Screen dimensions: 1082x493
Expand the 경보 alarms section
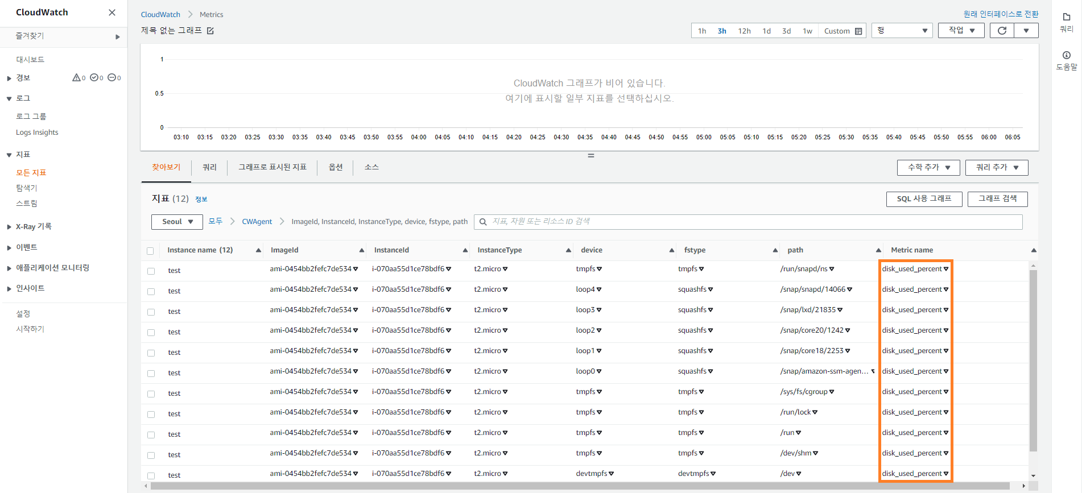9,78
